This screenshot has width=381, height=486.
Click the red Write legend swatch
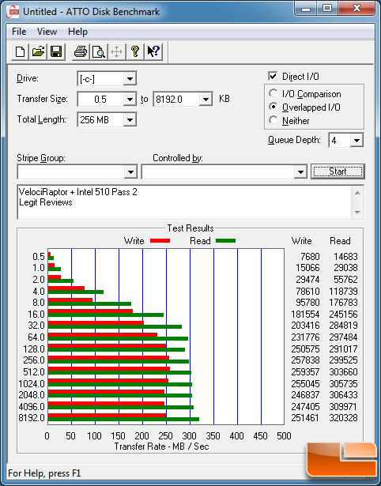point(160,240)
